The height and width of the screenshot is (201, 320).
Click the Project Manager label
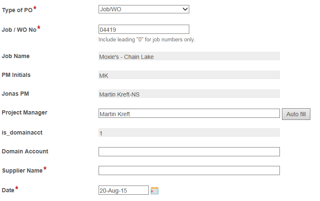coord(25,113)
